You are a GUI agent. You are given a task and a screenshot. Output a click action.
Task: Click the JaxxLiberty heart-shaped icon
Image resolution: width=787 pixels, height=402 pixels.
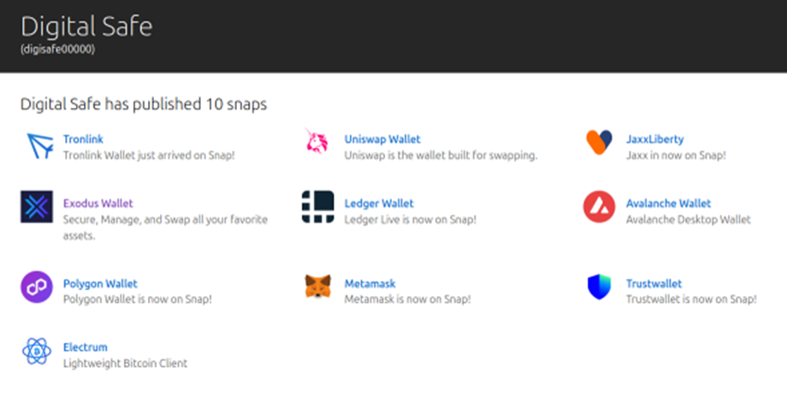pos(599,142)
